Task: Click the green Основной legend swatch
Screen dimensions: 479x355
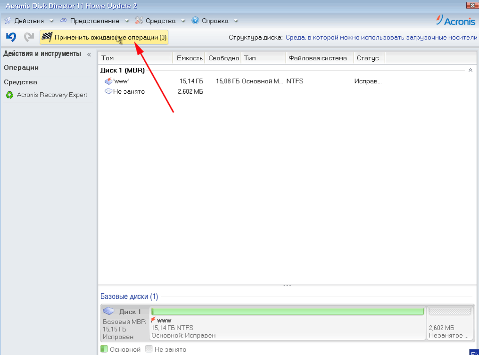Action: [104, 349]
